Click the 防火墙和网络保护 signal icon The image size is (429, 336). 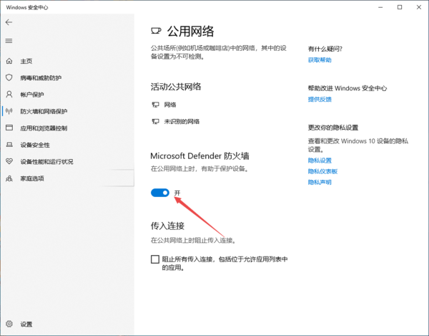coord(9,111)
